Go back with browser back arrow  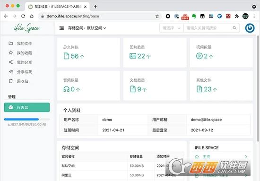click(x=6, y=16)
